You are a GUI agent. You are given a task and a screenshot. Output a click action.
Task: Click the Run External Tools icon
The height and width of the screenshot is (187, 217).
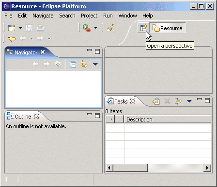click(x=87, y=28)
